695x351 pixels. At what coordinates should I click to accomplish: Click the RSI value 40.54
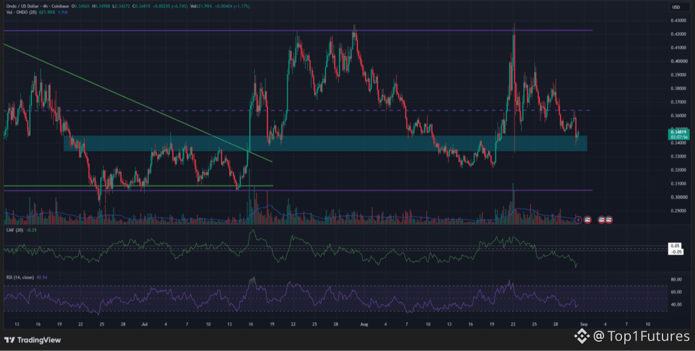[x=41, y=278]
